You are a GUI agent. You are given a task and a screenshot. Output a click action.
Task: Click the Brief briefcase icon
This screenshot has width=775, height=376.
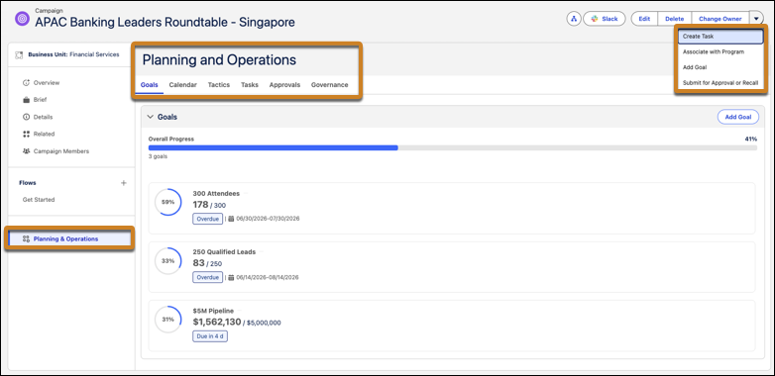pos(26,100)
